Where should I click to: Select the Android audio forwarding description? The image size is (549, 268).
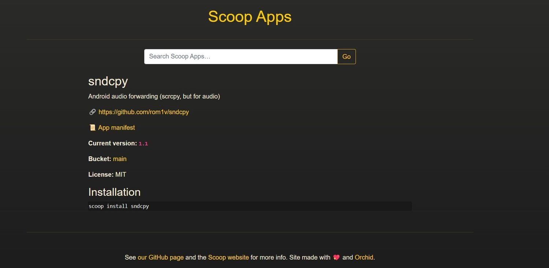[154, 96]
